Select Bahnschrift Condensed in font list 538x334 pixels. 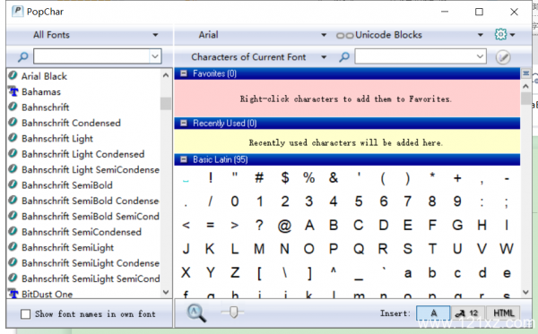click(71, 123)
